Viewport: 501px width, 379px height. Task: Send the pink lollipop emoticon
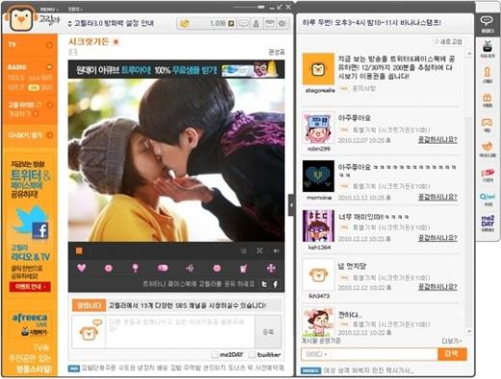[x=135, y=268]
